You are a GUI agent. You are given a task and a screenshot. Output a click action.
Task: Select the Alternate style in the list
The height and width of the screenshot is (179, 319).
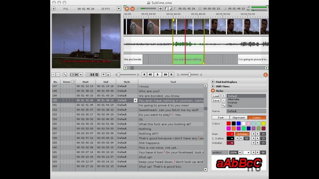[246, 99]
